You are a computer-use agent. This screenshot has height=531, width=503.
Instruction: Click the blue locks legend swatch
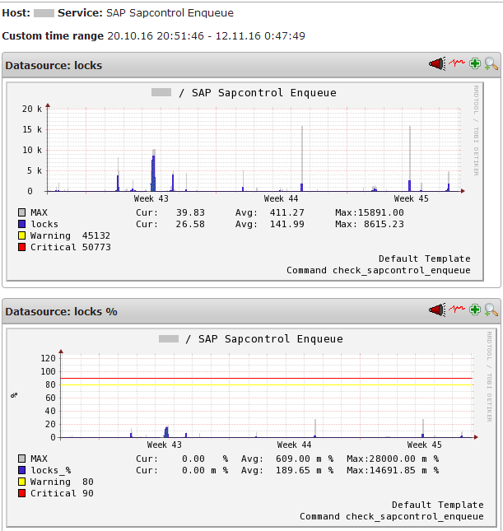pyautogui.click(x=22, y=224)
